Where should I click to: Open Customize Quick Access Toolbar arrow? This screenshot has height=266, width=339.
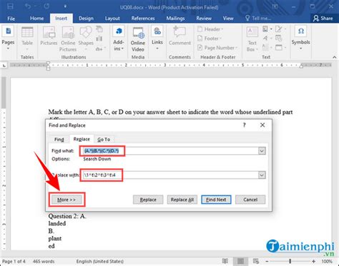click(65, 6)
